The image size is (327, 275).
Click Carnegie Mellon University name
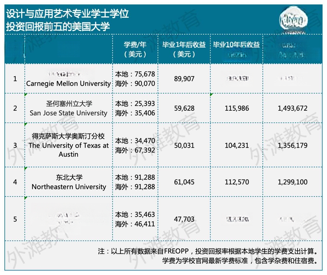(68, 83)
